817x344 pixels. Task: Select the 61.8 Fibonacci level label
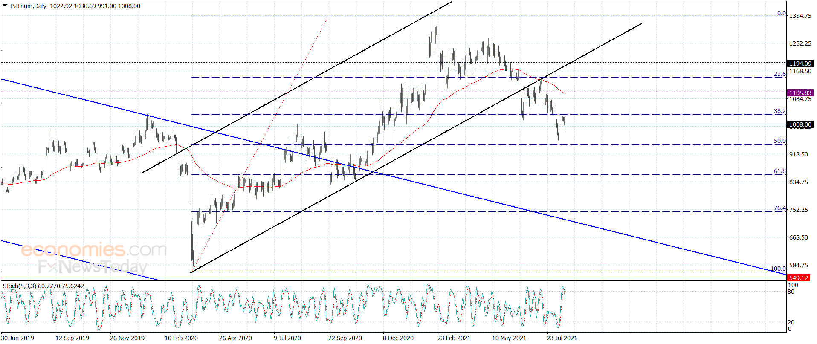(x=780, y=171)
